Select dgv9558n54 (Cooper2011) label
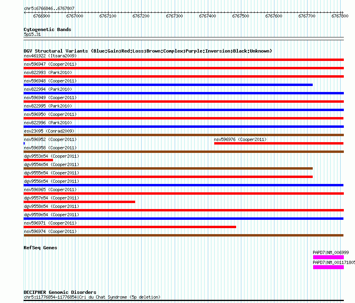 [x=51, y=206]
